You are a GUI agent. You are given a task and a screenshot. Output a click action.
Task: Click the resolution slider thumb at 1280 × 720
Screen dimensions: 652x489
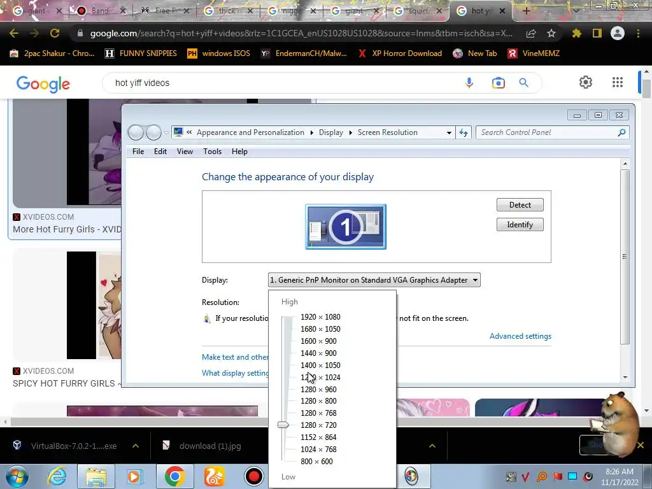(x=283, y=425)
